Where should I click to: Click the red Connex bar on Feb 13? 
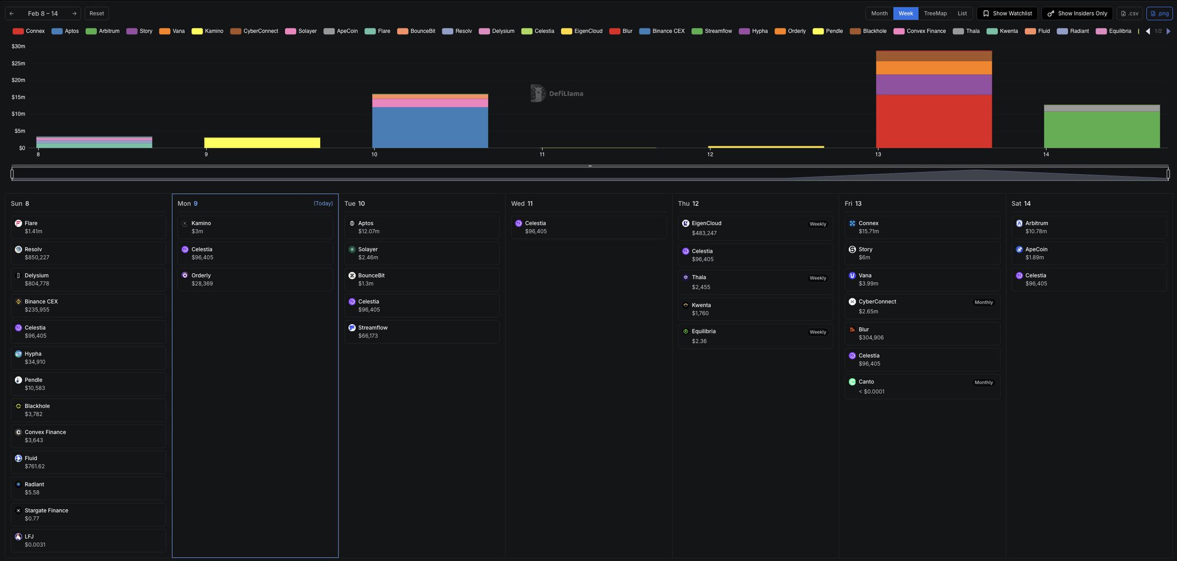933,121
